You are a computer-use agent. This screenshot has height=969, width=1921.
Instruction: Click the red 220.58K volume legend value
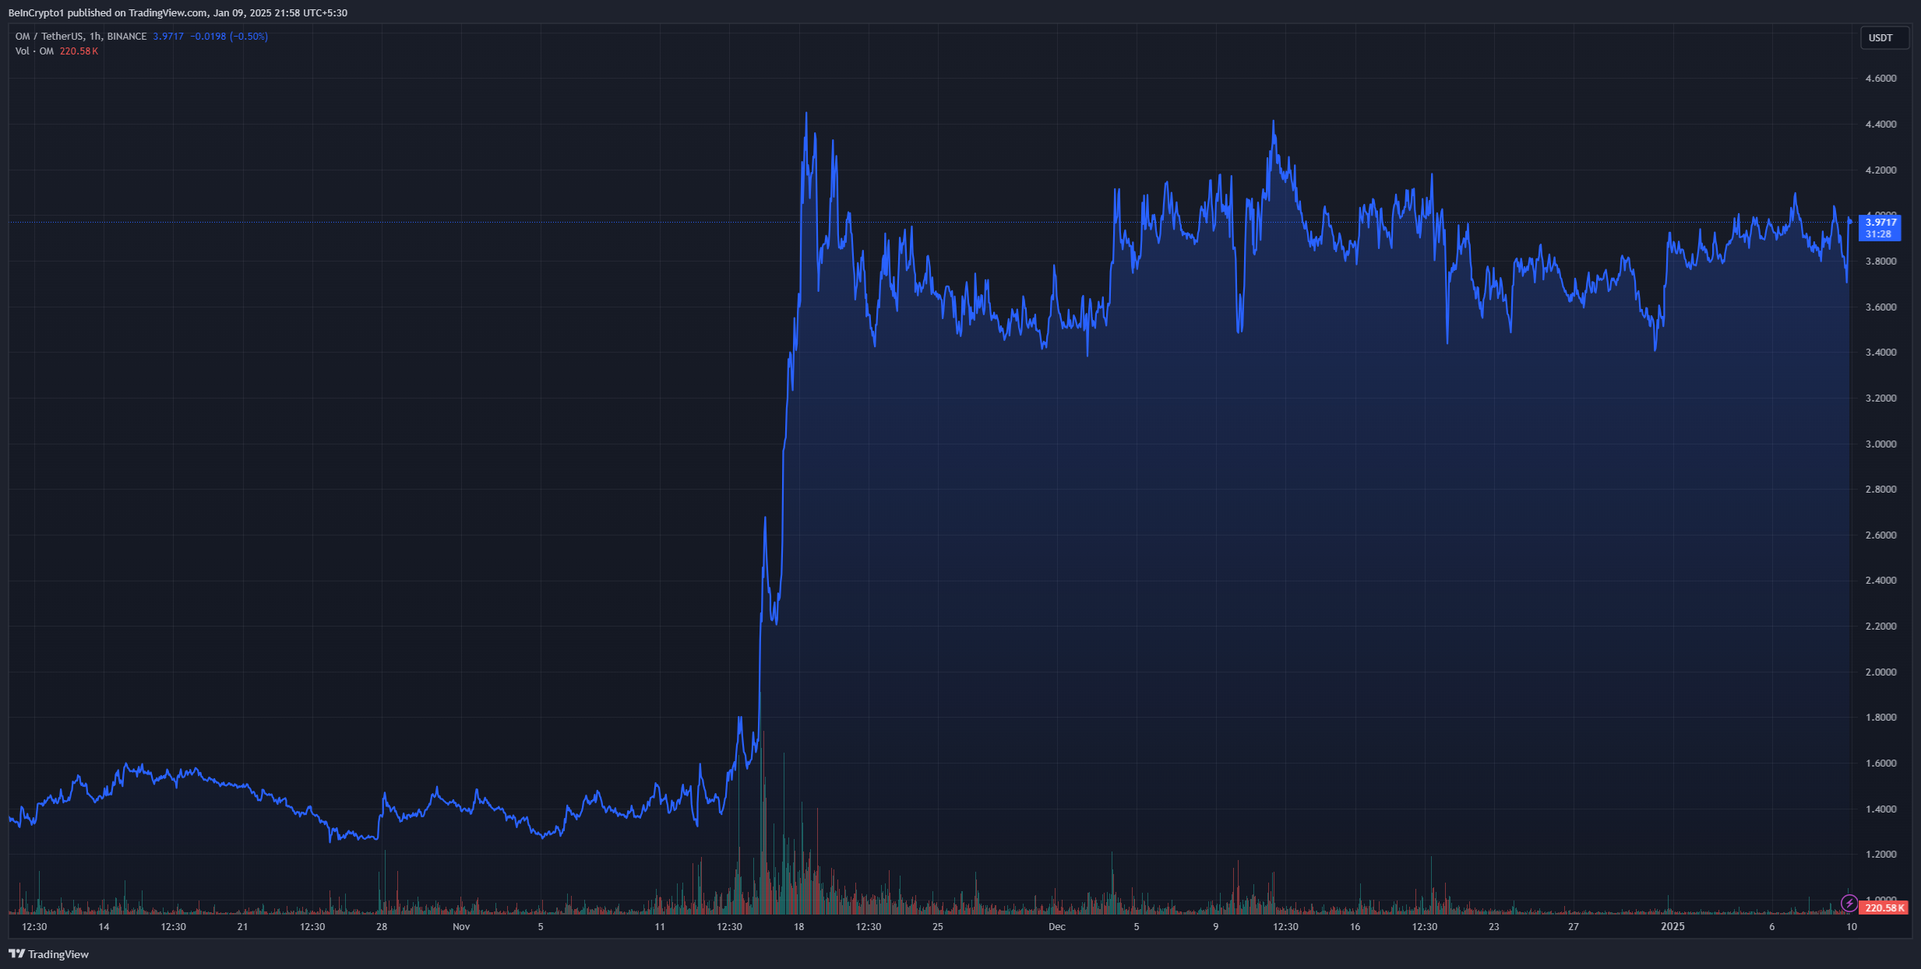click(x=79, y=51)
